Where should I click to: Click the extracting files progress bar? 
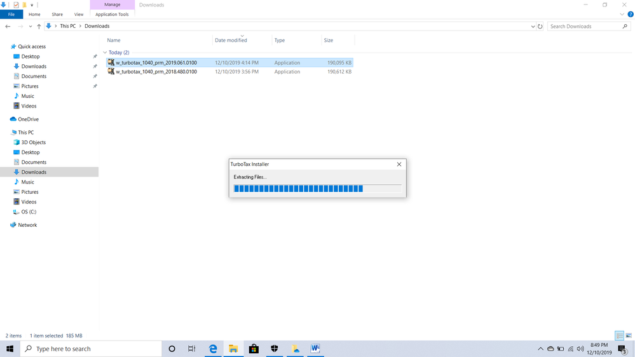coord(318,188)
